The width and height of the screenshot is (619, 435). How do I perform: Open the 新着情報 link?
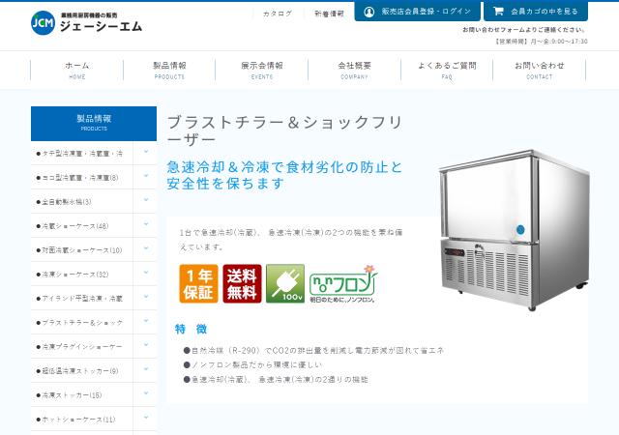(329, 14)
